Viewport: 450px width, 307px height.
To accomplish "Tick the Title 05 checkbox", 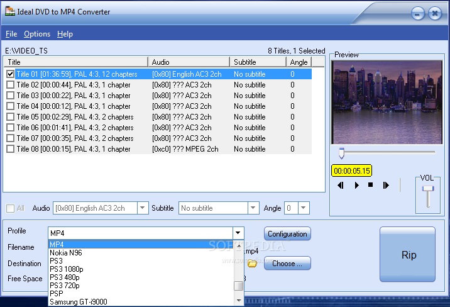I will point(10,117).
